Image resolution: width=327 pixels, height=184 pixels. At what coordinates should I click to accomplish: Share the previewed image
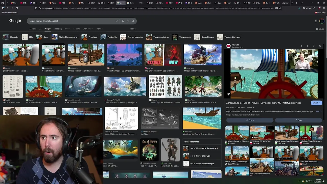(x=250, y=120)
